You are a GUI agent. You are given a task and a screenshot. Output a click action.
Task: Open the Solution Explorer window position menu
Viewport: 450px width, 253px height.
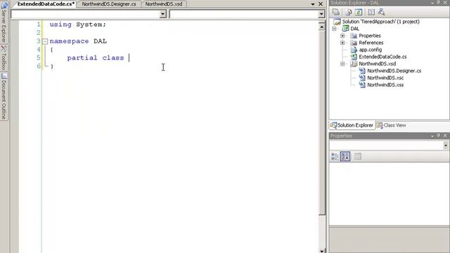[x=432, y=3]
